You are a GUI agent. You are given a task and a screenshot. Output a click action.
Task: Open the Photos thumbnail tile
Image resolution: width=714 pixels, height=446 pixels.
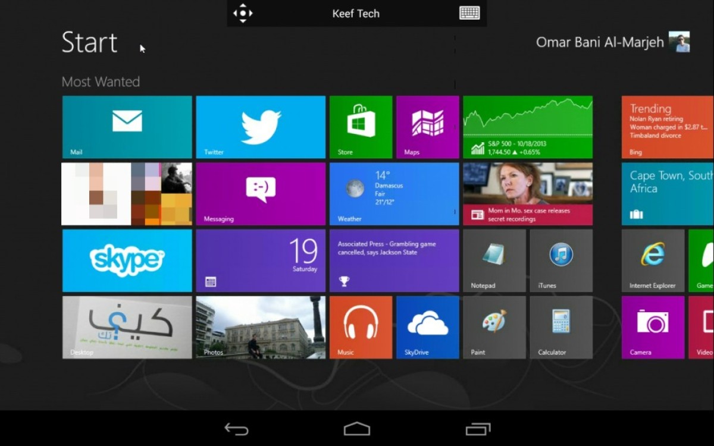coord(261,327)
